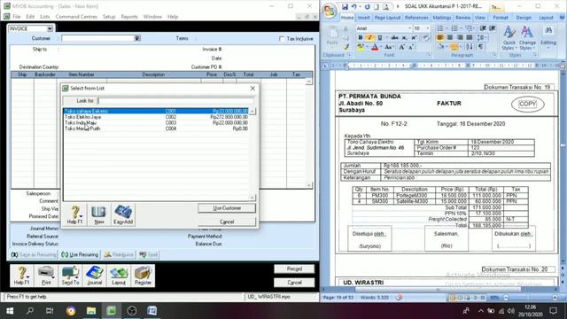Switch to Word Page Layout tab
Viewport: 567px width, 319px height.
pyautogui.click(x=387, y=18)
